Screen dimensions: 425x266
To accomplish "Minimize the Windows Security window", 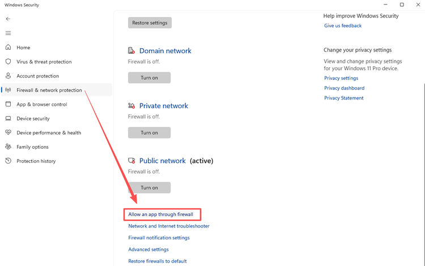I will pyautogui.click(x=385, y=5).
